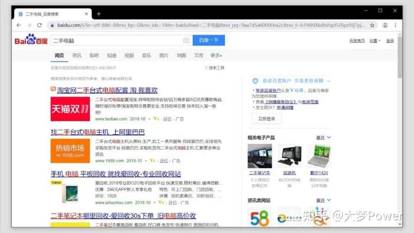414x233 pixels.
Task: Expand the 更多 tab list
Action: pos(216,55)
